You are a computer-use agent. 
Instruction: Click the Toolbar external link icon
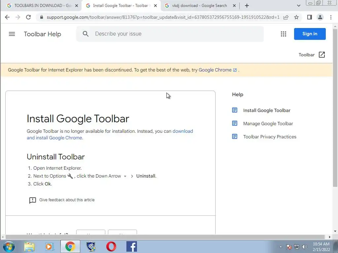click(x=321, y=55)
